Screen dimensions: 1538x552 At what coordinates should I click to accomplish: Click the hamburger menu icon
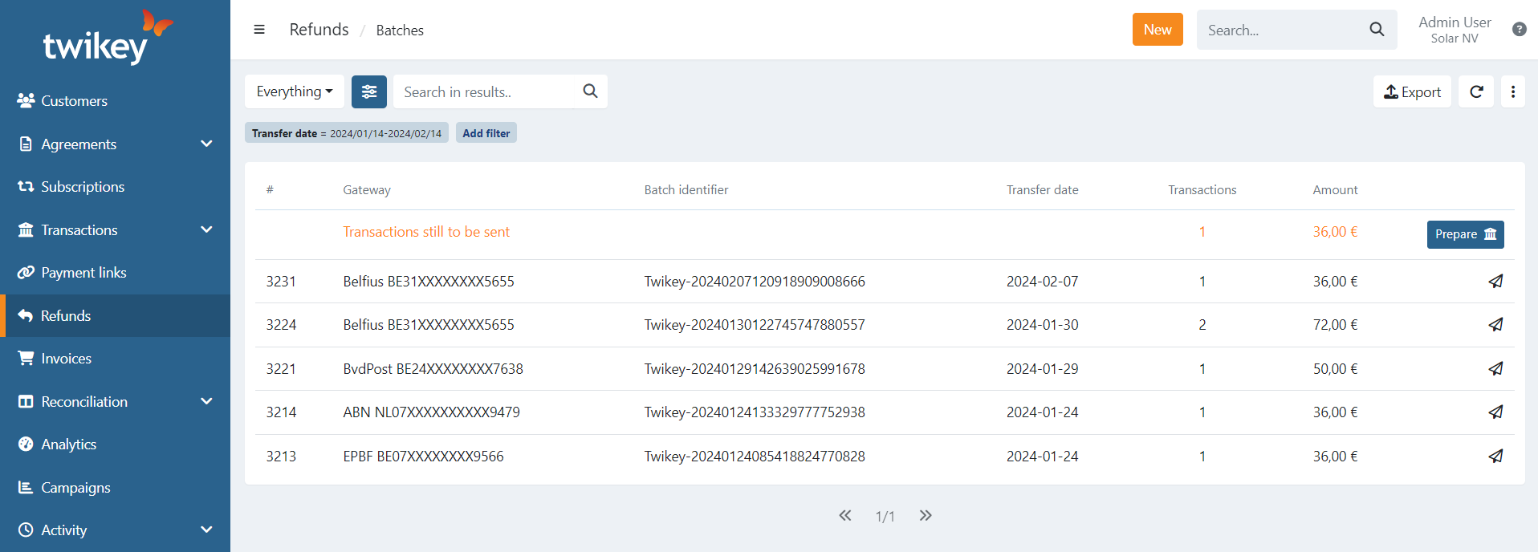pos(259,30)
